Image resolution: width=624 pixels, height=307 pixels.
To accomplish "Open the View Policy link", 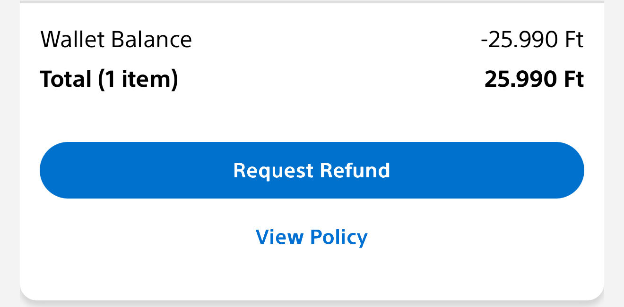I will 312,237.
